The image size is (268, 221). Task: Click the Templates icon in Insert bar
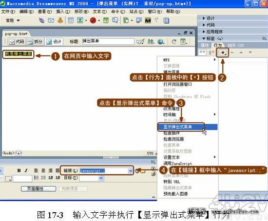click(126, 20)
